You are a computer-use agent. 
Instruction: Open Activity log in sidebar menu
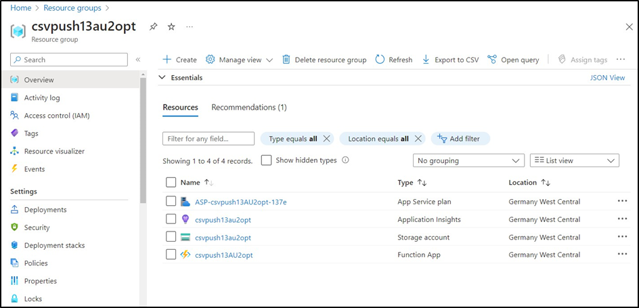pyautogui.click(x=42, y=98)
